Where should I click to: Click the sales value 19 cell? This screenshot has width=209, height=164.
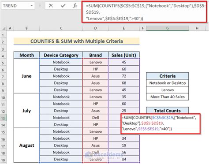tap(124, 145)
